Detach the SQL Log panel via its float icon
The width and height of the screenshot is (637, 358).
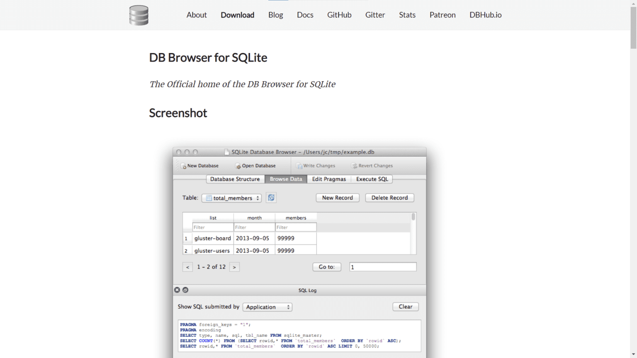185,290
